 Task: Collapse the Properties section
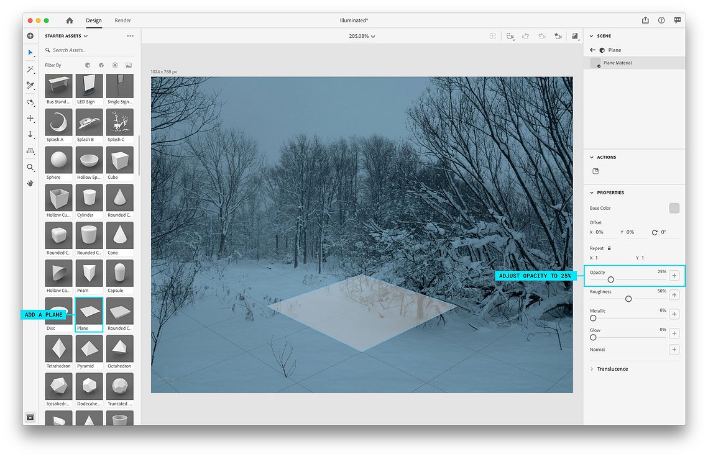(592, 192)
